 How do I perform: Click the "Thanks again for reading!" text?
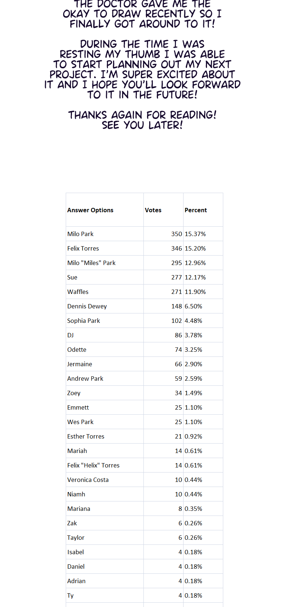coord(142,115)
